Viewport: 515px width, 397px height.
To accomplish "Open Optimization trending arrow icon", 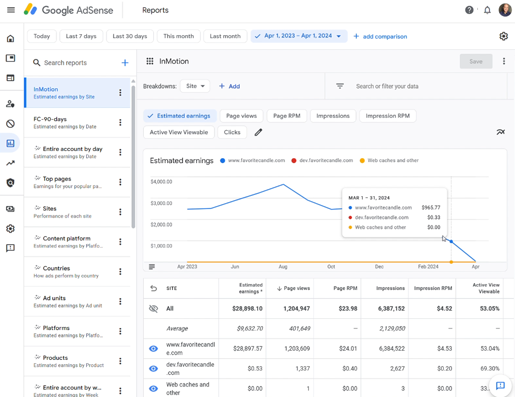I will point(11,163).
